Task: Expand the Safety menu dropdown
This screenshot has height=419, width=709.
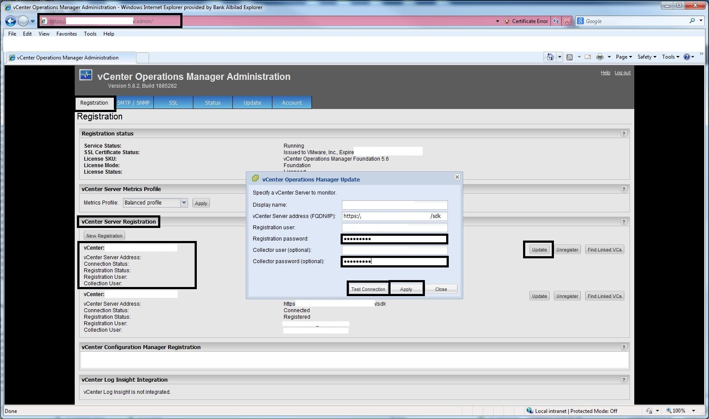Action: (647, 57)
